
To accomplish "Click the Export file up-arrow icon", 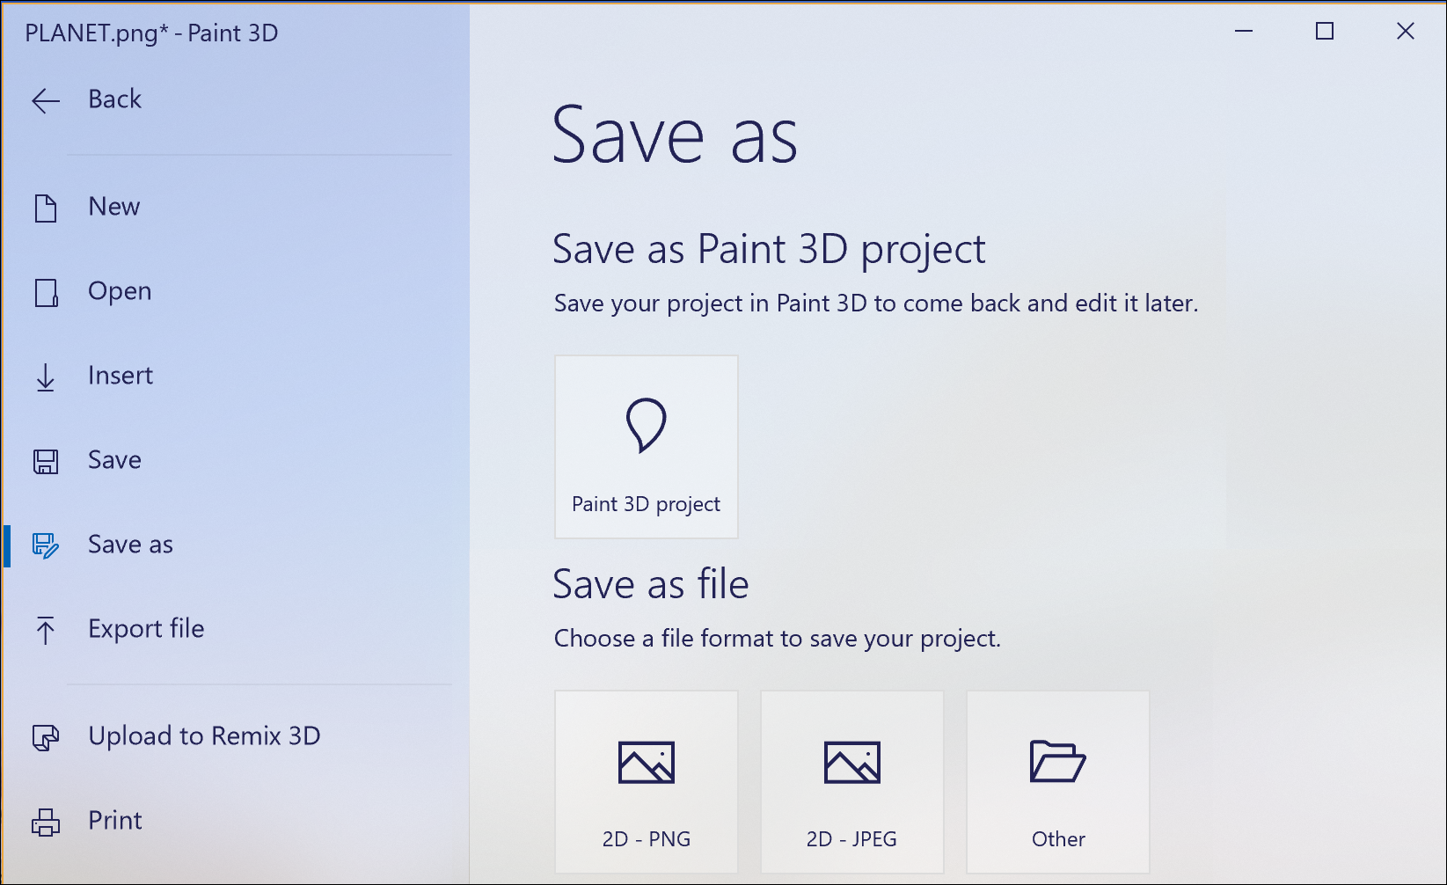I will point(46,630).
